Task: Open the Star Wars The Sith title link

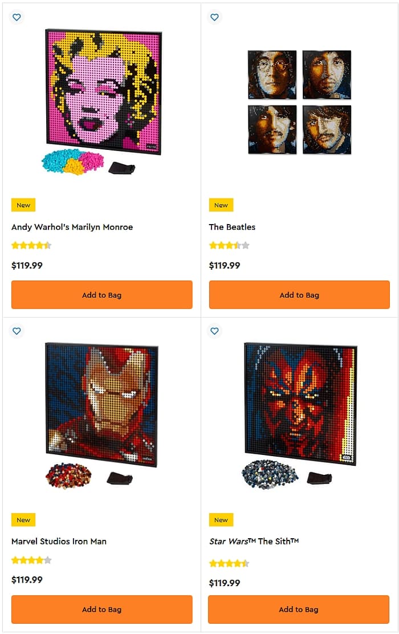Action: (x=254, y=541)
